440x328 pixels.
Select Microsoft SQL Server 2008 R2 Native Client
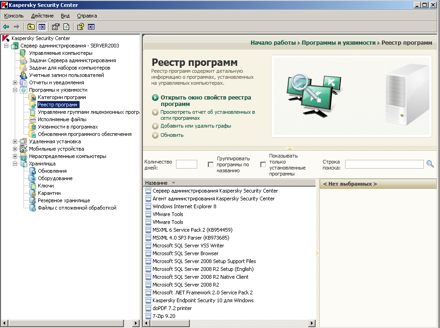(x=200, y=277)
